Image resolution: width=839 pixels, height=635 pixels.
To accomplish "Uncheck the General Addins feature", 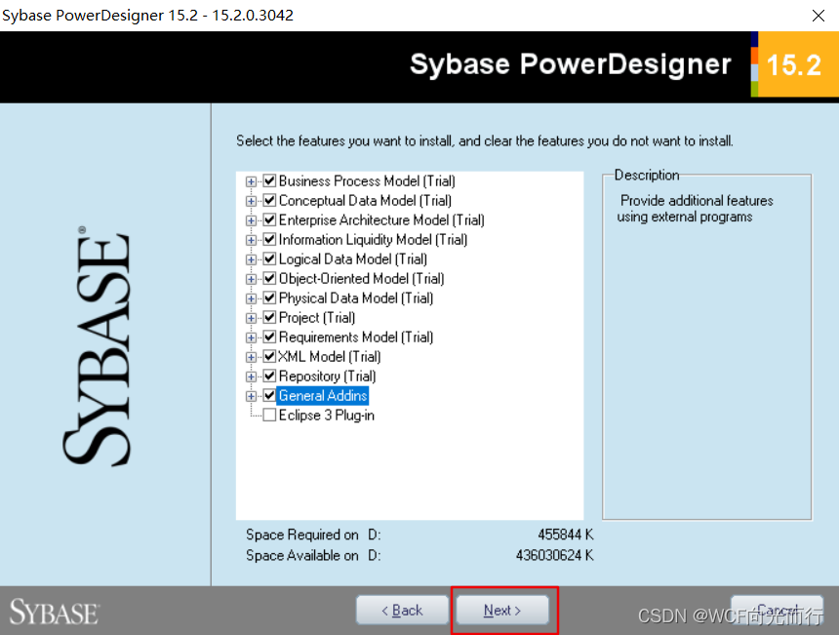I will pos(268,395).
